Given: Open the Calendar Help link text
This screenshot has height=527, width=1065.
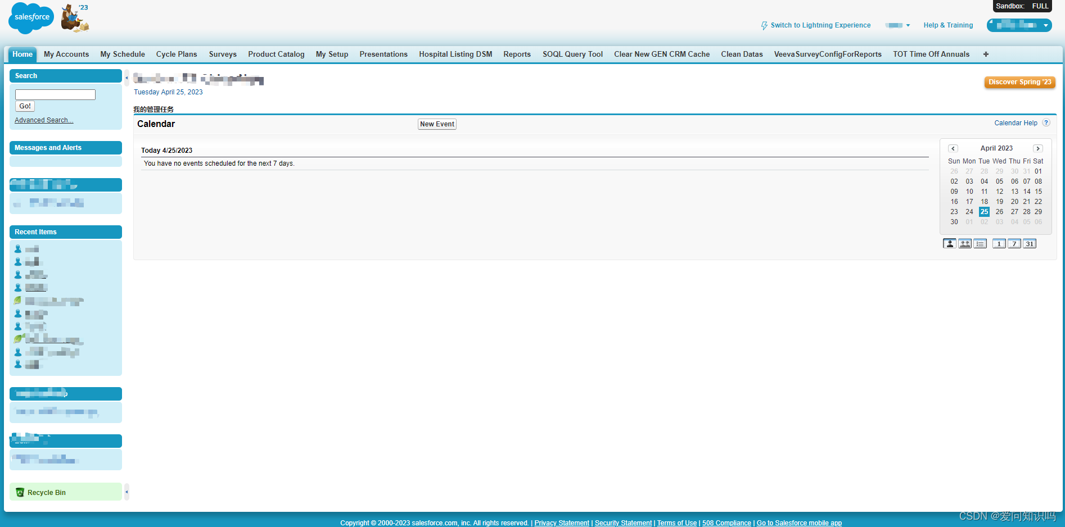Looking at the screenshot, I should pyautogui.click(x=1016, y=123).
